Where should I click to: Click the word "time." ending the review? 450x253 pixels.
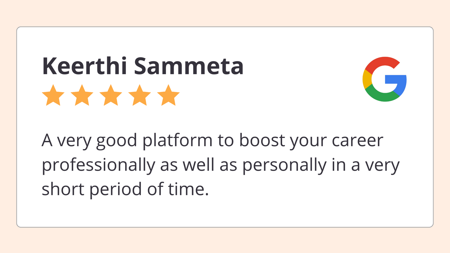coord(188,189)
